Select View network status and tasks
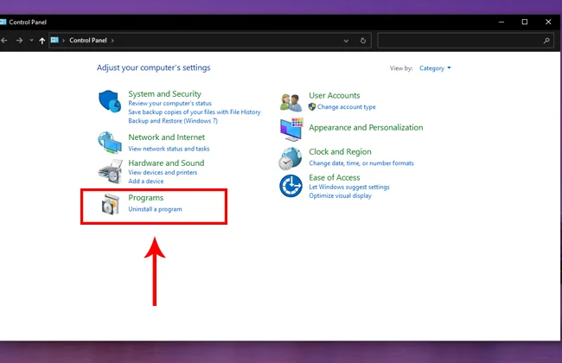 [x=169, y=149]
